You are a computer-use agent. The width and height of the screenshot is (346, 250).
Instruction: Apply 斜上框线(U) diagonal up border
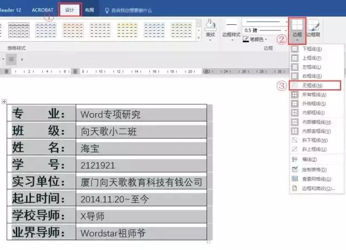(317, 149)
